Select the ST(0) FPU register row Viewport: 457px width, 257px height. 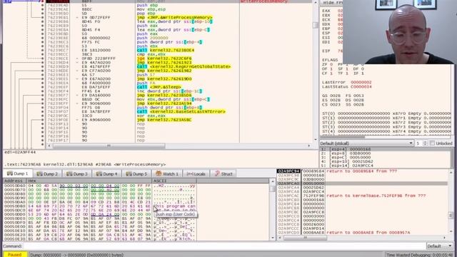(x=386, y=114)
